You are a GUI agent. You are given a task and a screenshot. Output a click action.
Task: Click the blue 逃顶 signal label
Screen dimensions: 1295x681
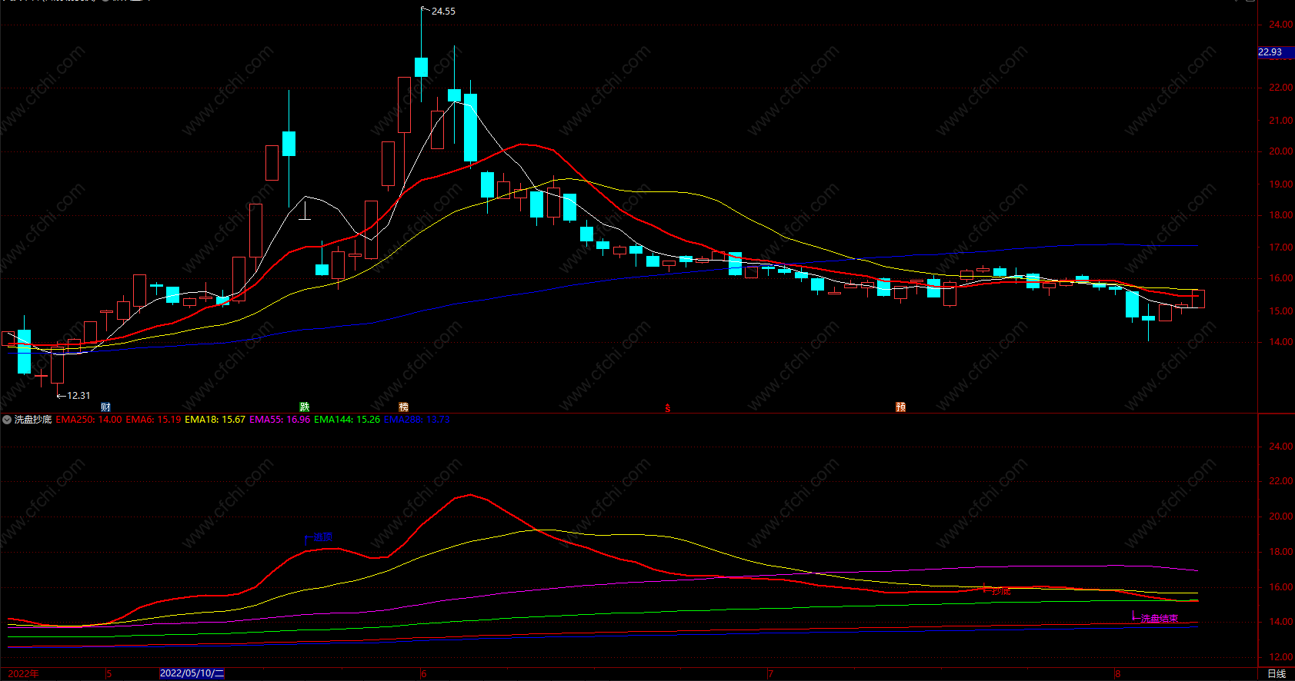click(x=322, y=537)
